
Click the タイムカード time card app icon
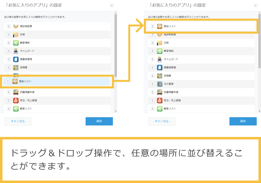click(x=159, y=59)
